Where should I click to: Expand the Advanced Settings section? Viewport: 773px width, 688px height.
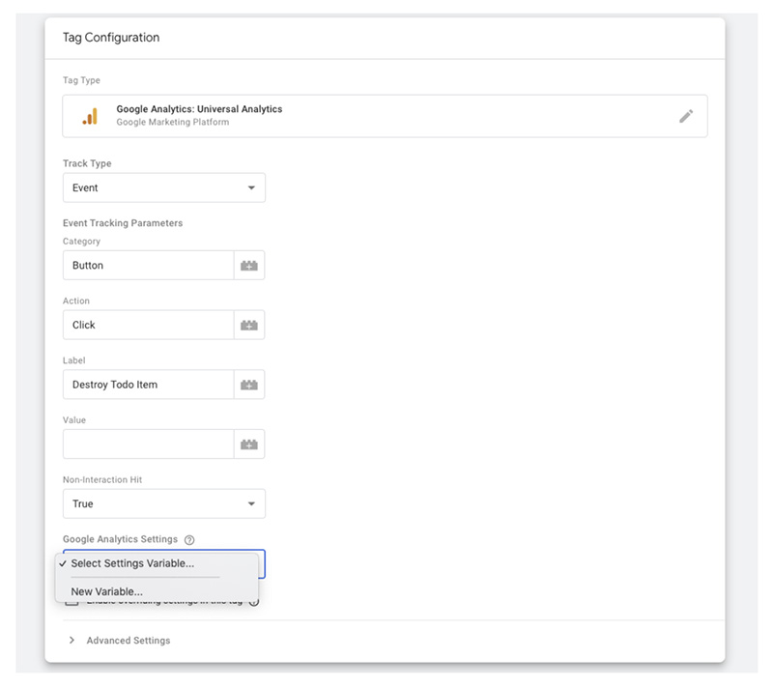pos(119,641)
